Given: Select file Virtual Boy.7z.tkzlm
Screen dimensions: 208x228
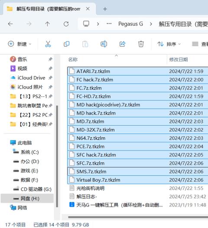Looking at the screenshot, I should (x=138, y=180).
